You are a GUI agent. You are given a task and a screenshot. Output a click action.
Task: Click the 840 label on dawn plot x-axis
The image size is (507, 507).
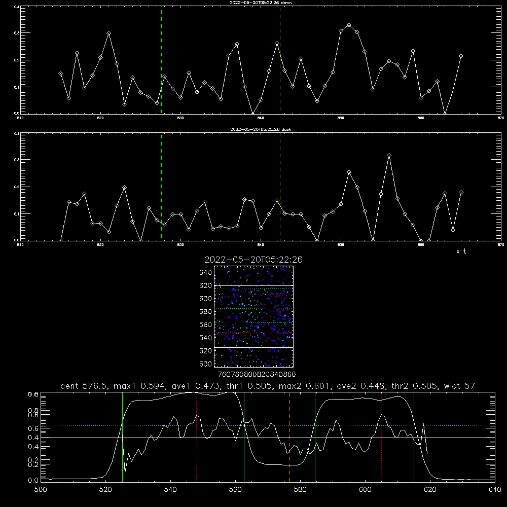pos(261,118)
